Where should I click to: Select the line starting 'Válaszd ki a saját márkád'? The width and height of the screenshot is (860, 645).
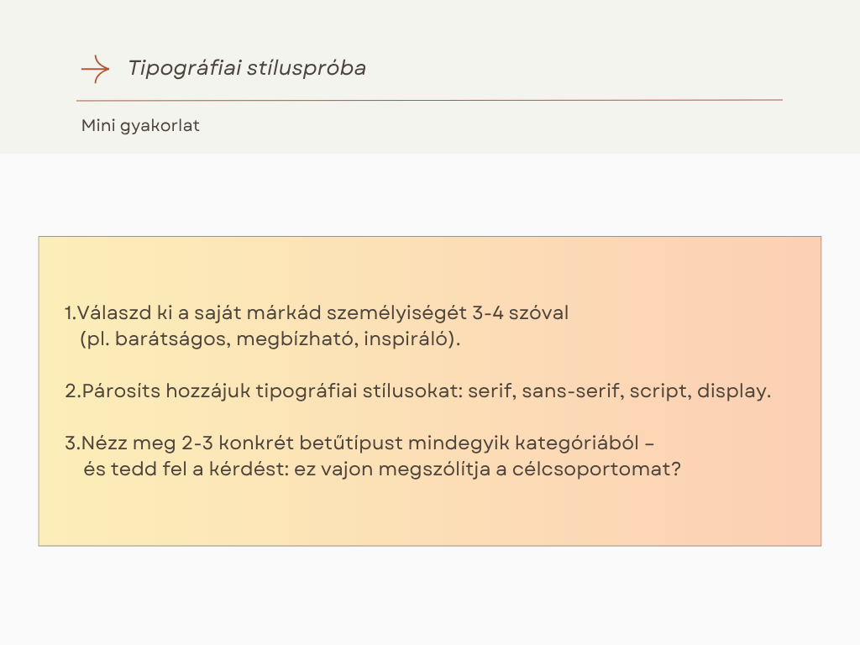click(x=322, y=313)
